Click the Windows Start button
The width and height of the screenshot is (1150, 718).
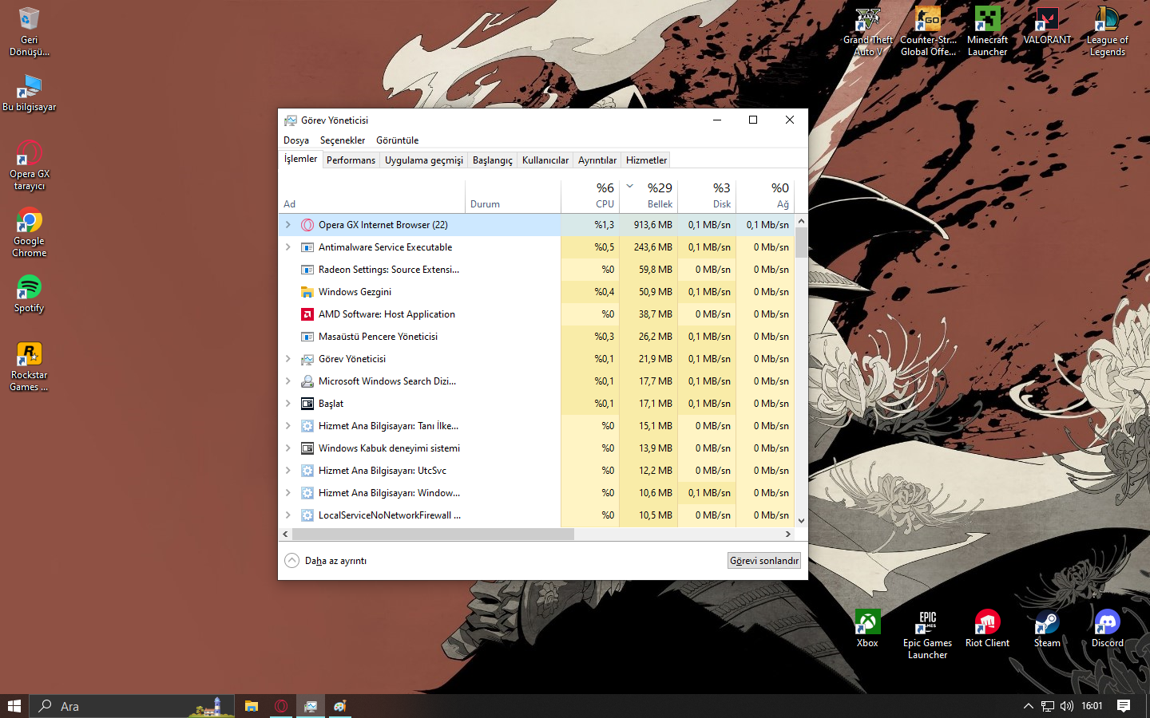[14, 706]
